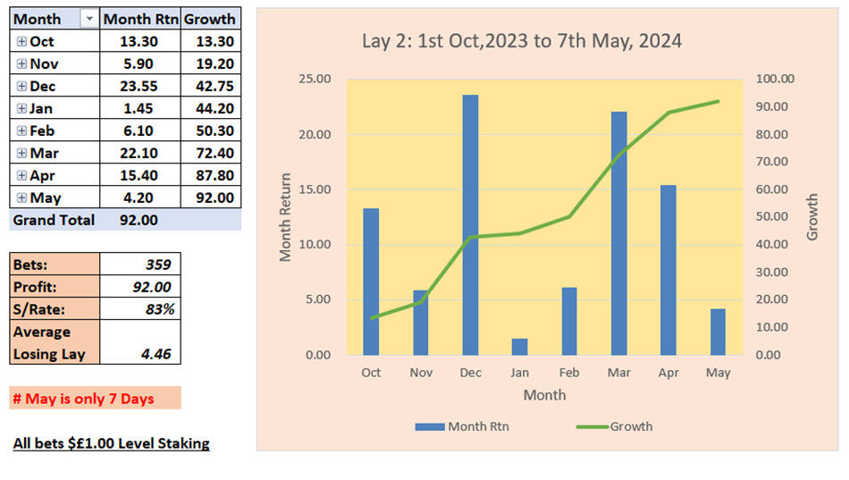This screenshot has width=849, height=480.
Task: Select the Month Rtn column header
Action: 140,19
